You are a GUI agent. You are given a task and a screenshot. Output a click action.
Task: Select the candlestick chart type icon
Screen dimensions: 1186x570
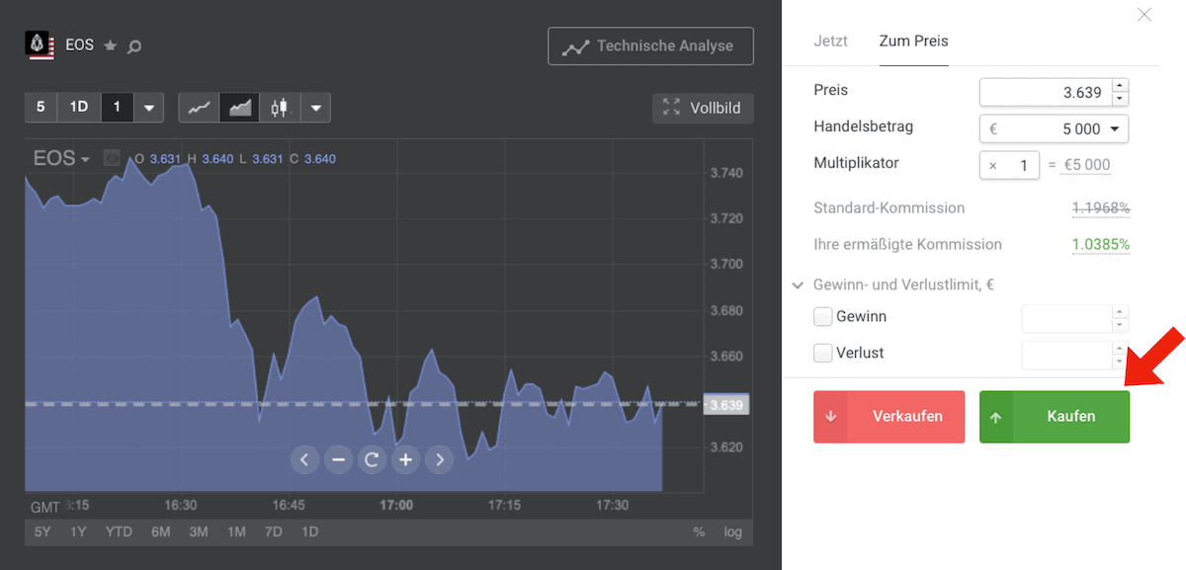tap(280, 107)
